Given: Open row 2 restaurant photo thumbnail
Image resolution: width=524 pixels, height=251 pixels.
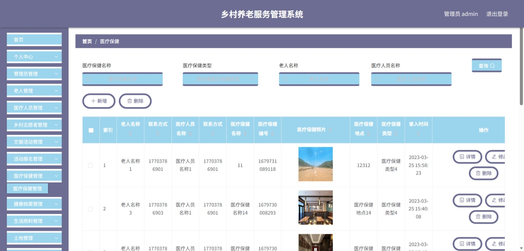Looking at the screenshot, I should click(315, 208).
